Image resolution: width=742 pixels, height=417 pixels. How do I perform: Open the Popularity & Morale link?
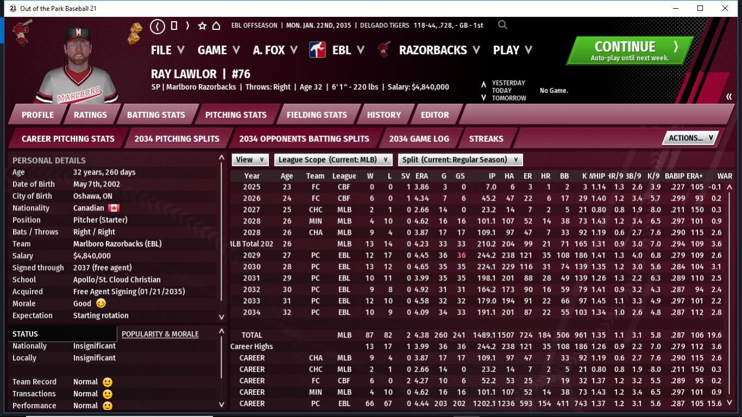coord(160,334)
